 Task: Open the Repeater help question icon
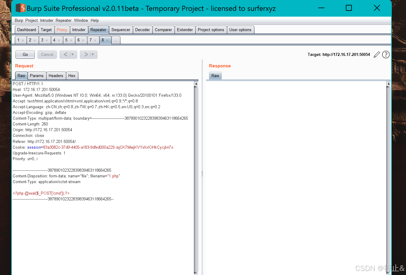click(386, 55)
